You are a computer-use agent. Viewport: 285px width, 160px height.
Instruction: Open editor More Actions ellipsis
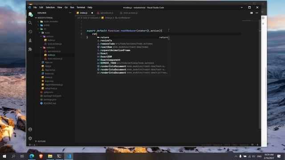click(x=256, y=13)
